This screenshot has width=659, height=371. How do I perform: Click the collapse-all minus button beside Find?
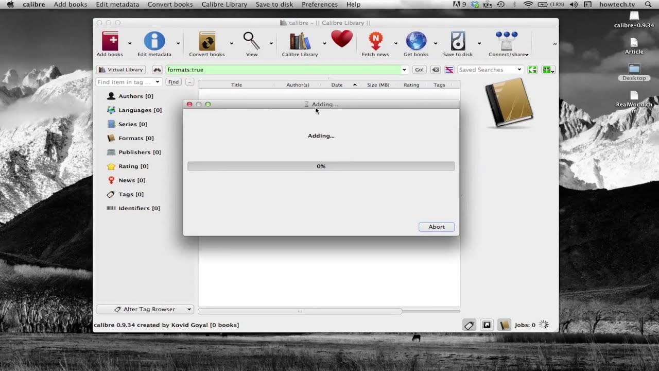click(189, 82)
